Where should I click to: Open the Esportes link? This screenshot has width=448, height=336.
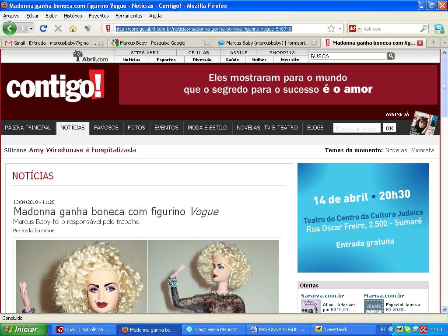tap(166, 59)
